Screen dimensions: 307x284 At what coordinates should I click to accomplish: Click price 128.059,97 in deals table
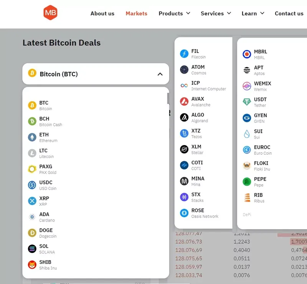pyautogui.click(x=189, y=267)
